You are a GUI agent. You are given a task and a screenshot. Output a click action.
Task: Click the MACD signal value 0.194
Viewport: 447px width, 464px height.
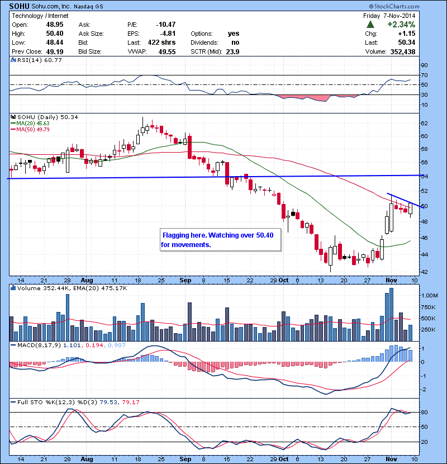coord(94,345)
